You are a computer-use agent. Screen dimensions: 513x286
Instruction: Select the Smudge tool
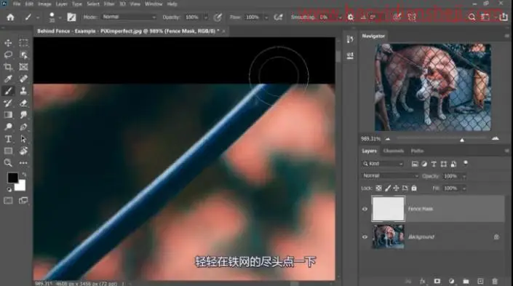[x=23, y=115]
